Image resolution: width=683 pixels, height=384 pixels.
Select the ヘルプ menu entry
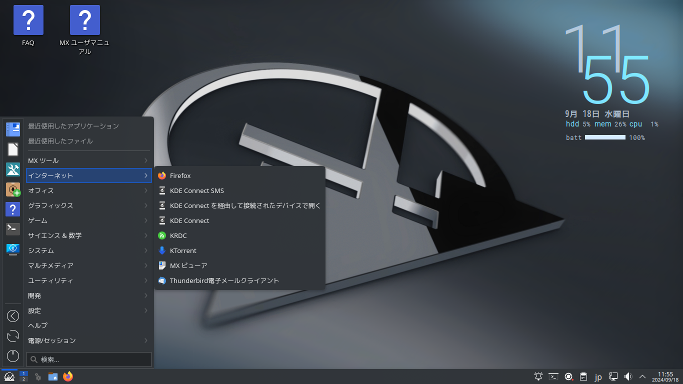click(x=89, y=325)
